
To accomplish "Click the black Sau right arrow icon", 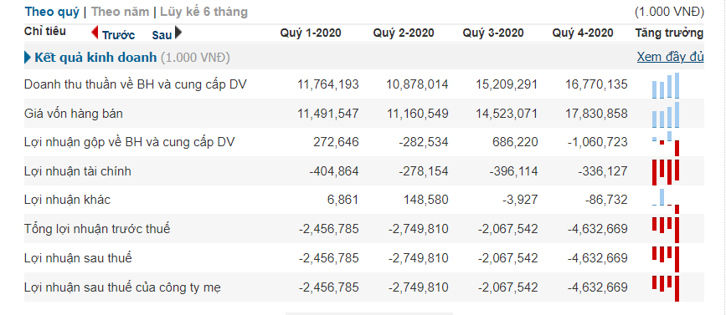I will coord(178,33).
